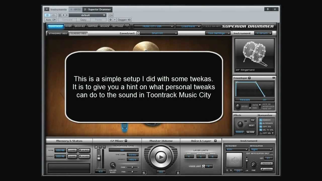
Task: Solo the EZ Mixer channel
Action: 100,147
